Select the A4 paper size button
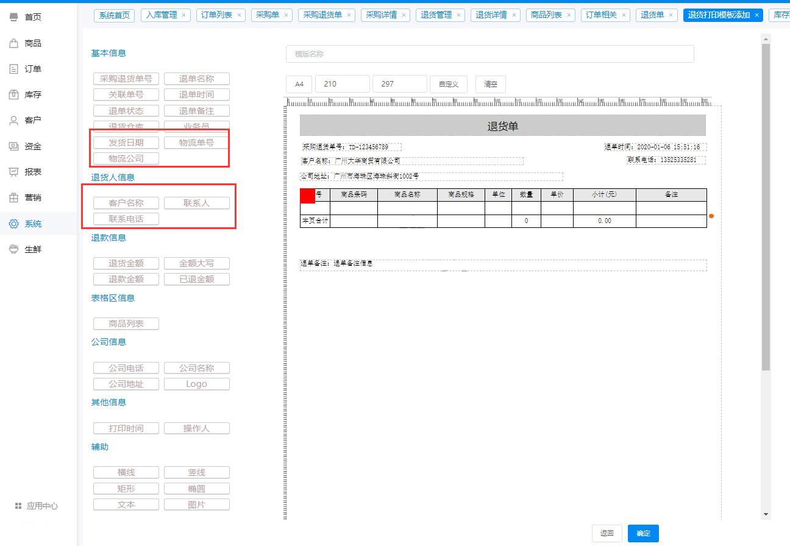 point(299,84)
